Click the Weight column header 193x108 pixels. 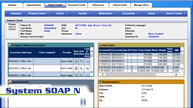pyautogui.click(x=162, y=50)
